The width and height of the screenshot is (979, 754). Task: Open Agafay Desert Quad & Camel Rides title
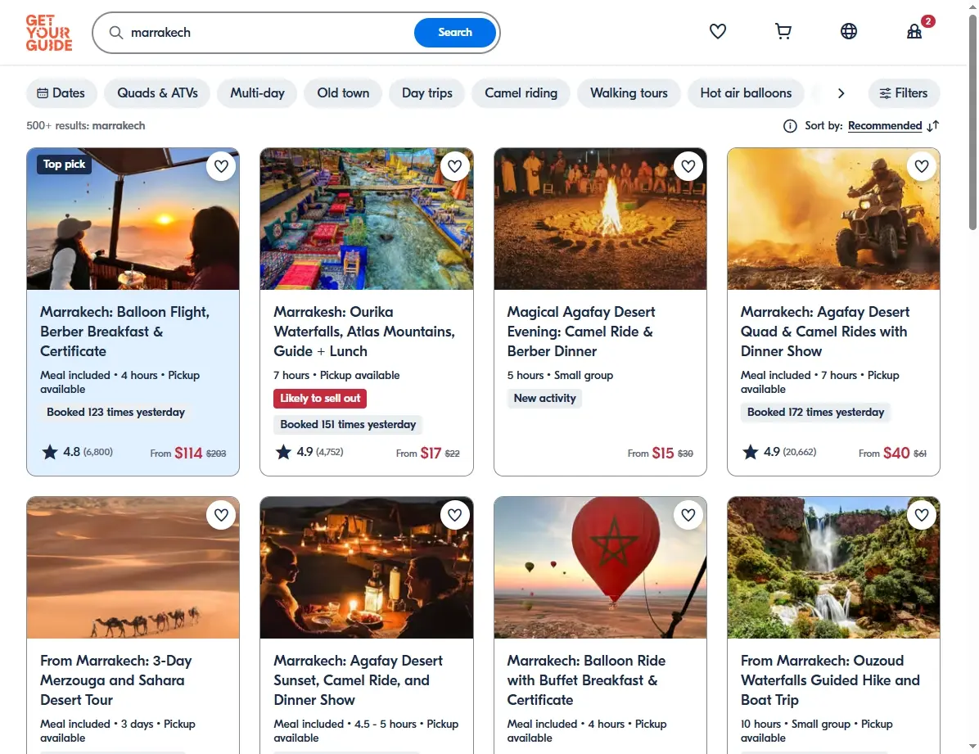click(x=825, y=332)
